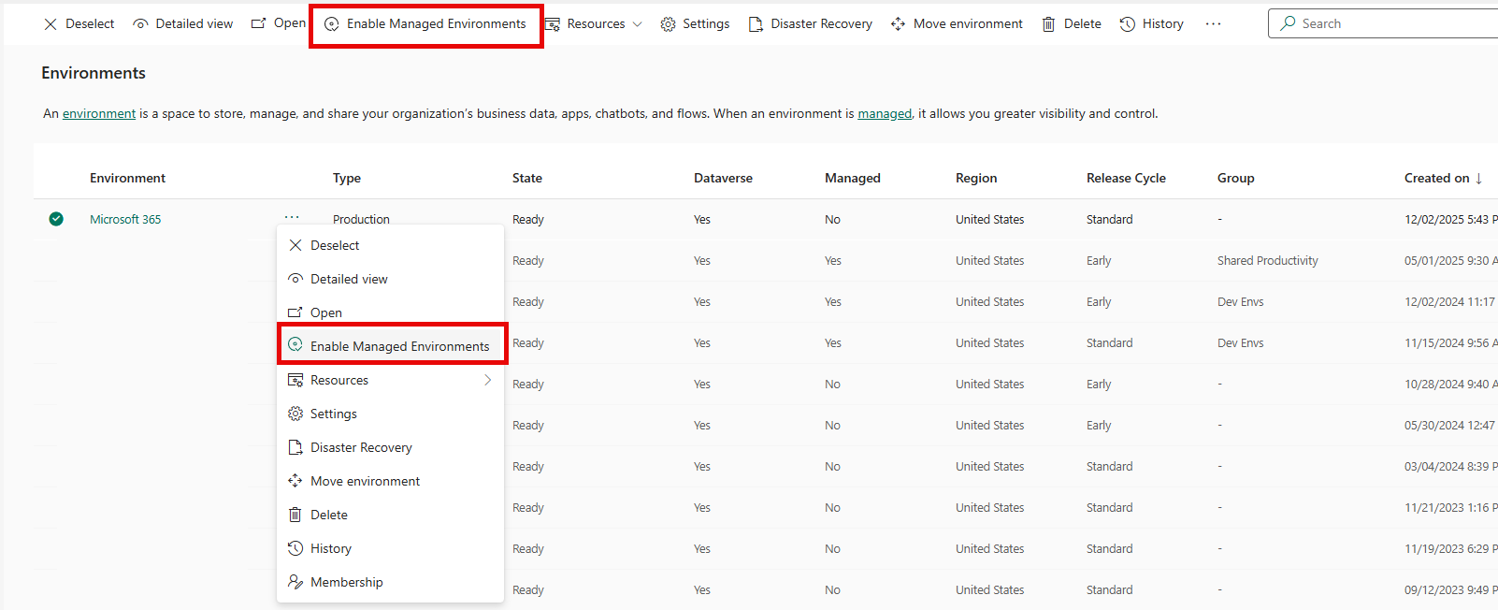
Task: Follow the 'managed' hyperlink in the description
Action: click(x=885, y=113)
